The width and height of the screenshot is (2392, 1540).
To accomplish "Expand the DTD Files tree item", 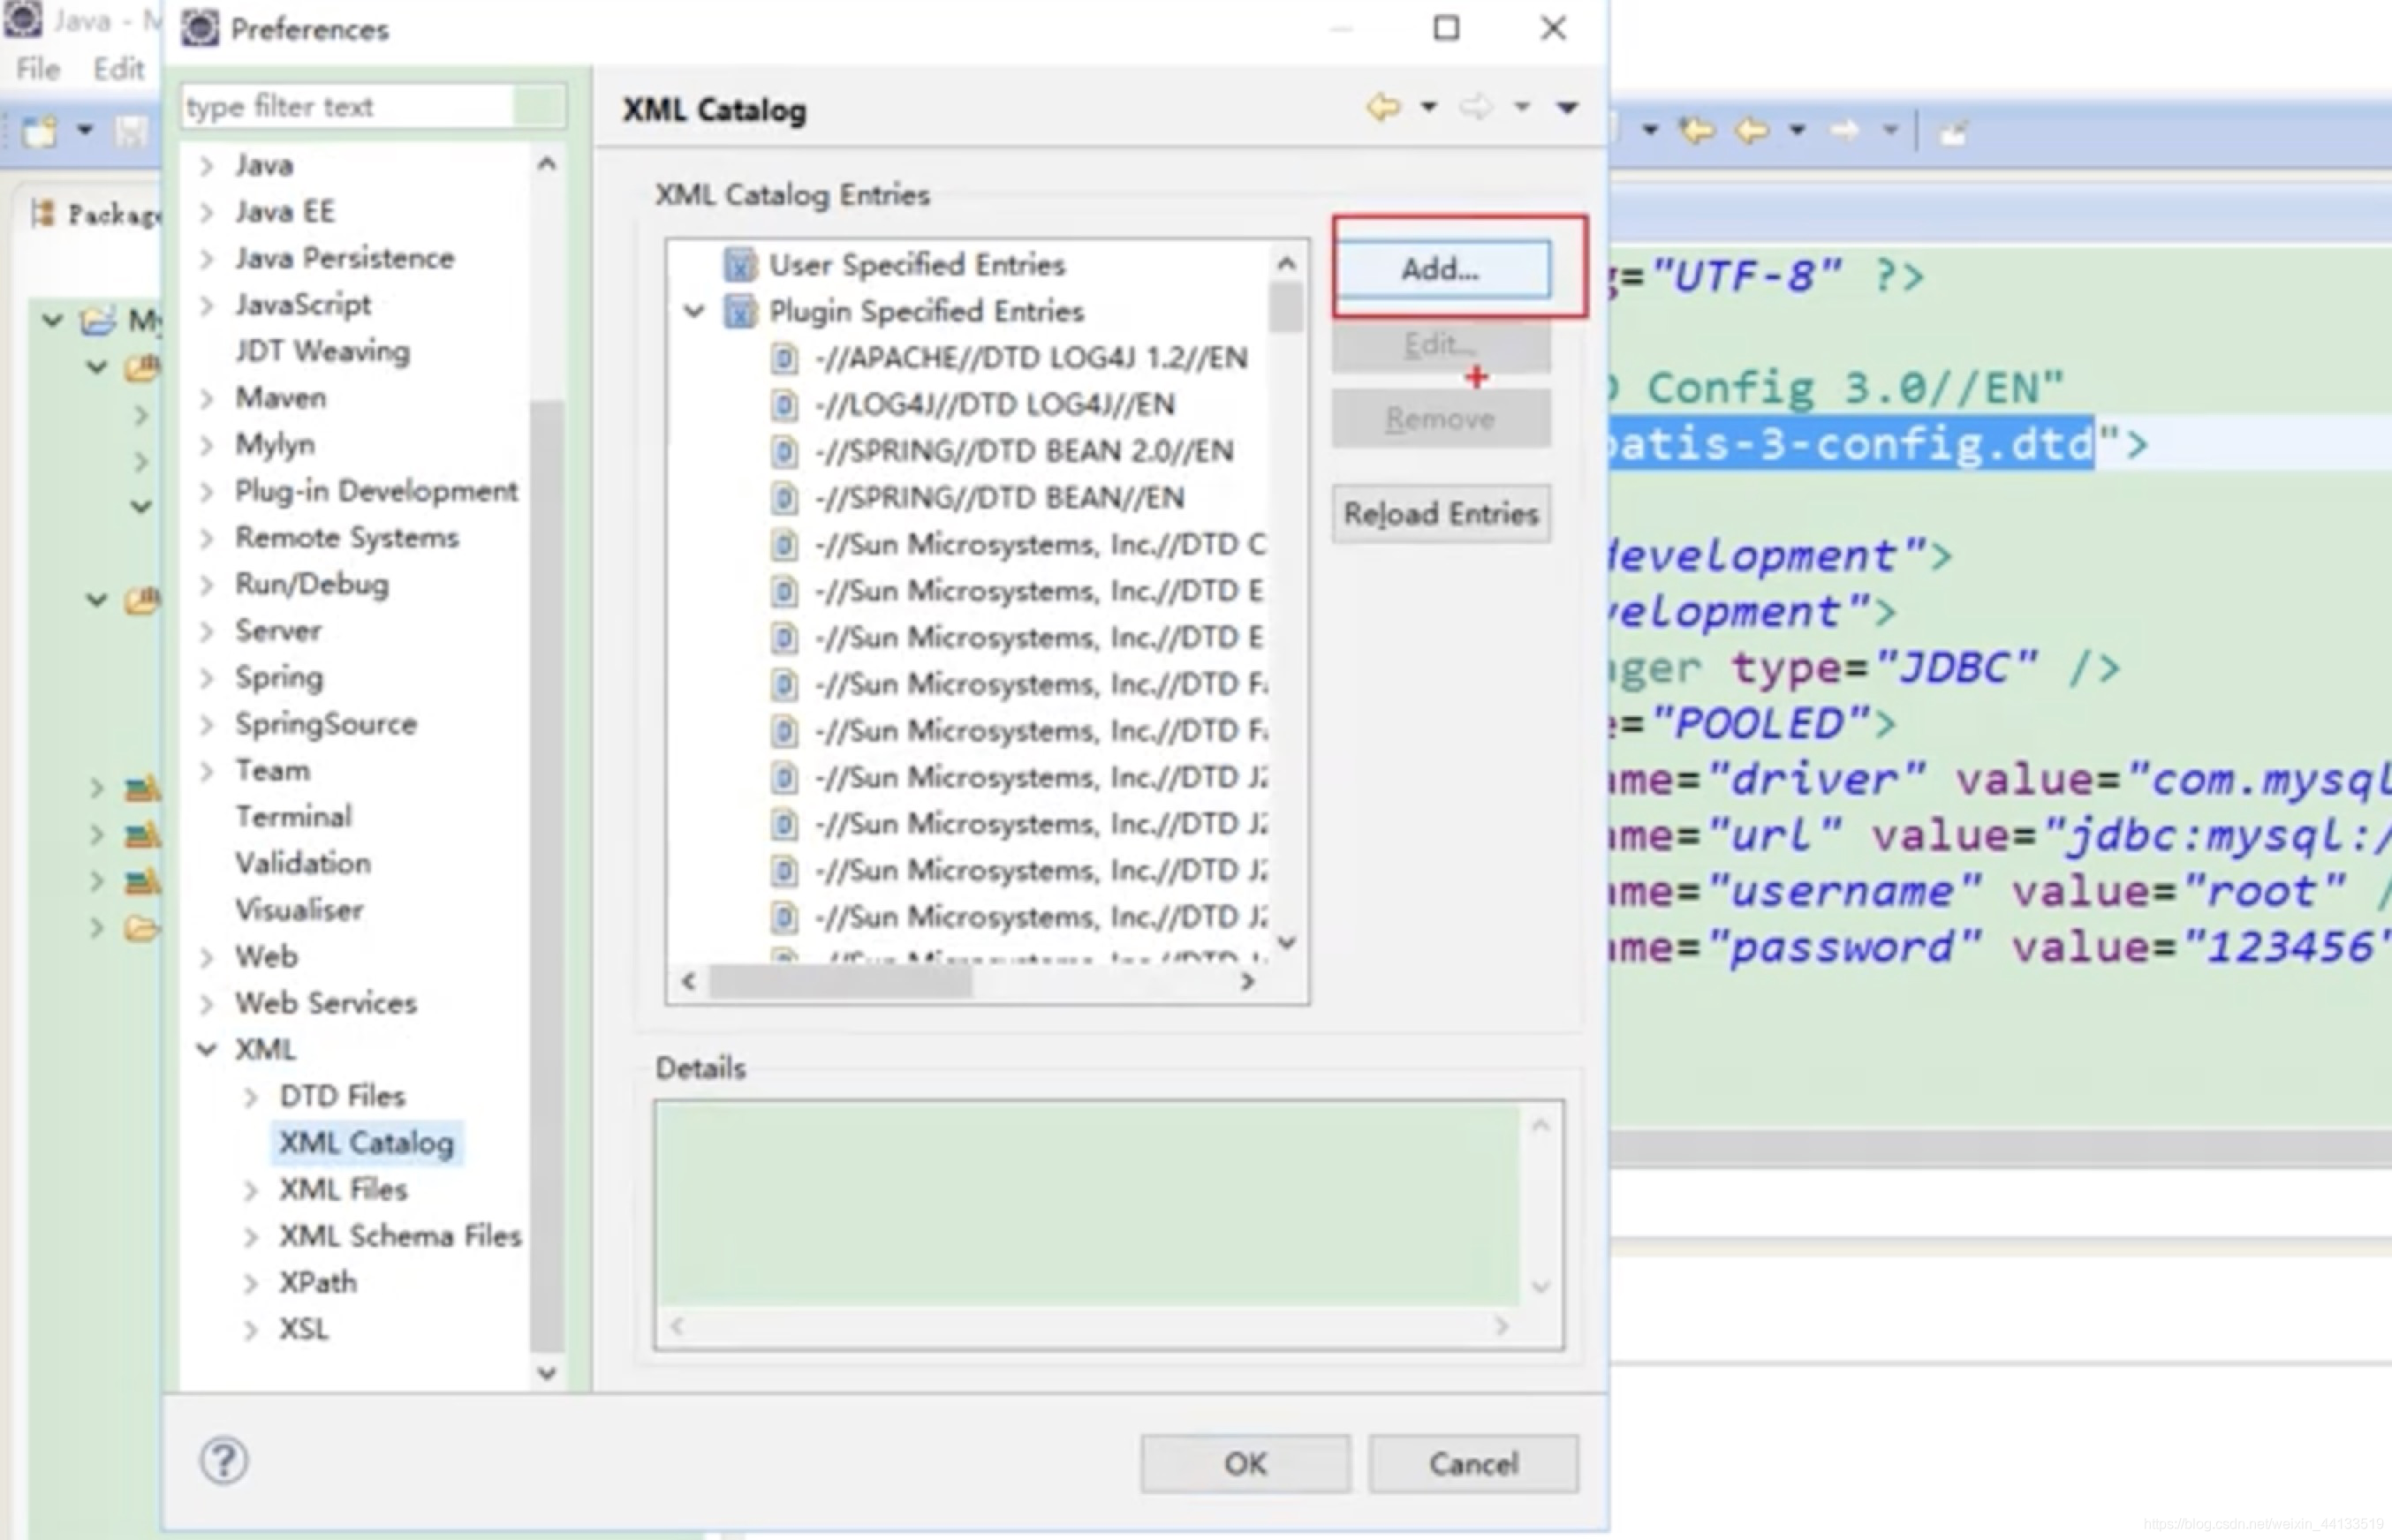I will [249, 1094].
